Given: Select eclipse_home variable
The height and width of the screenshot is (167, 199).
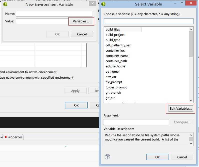Looking at the screenshot, I should point(115,66).
